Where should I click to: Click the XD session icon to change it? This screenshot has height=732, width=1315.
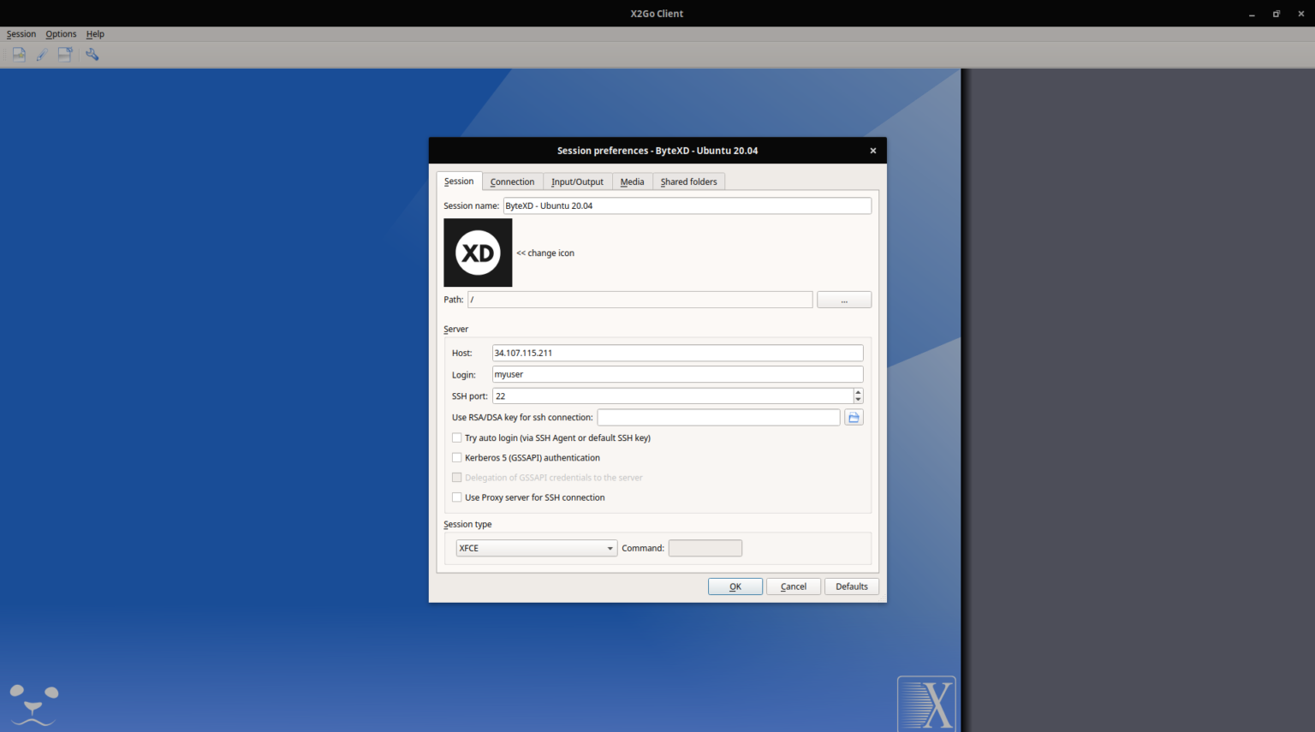click(477, 252)
